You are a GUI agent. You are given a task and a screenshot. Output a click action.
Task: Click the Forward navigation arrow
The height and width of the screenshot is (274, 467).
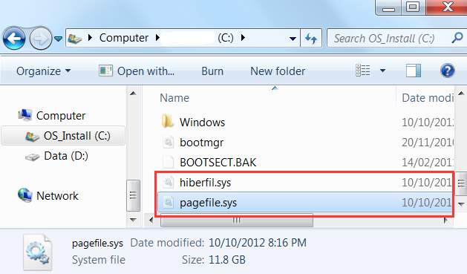[x=41, y=38]
